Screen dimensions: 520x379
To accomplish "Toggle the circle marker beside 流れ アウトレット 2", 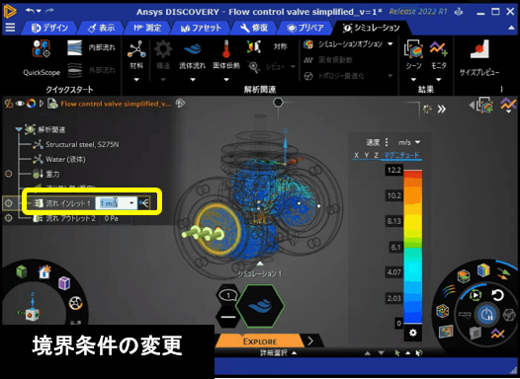I will coord(8,218).
